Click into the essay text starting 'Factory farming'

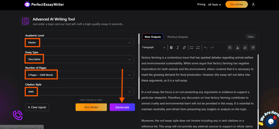point(198,69)
